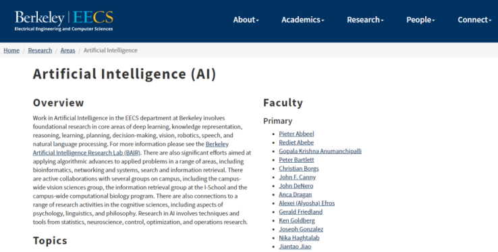Select the Research breadcrumb link

click(x=40, y=50)
